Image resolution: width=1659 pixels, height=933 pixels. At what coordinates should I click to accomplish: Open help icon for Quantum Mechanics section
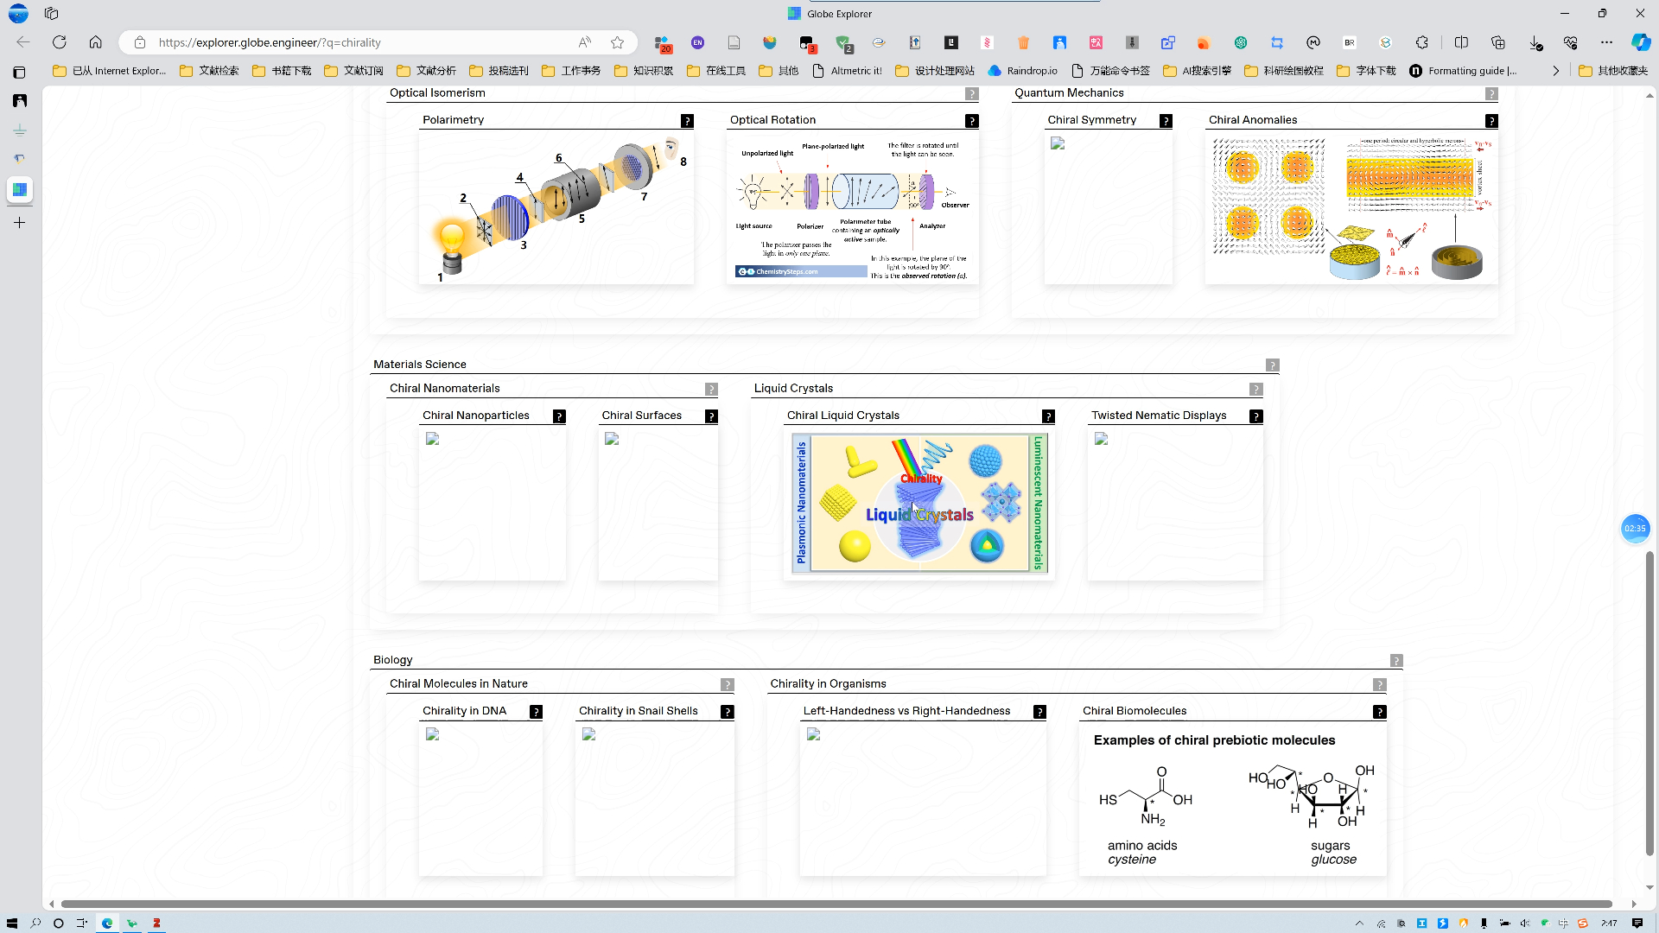[x=1491, y=93]
